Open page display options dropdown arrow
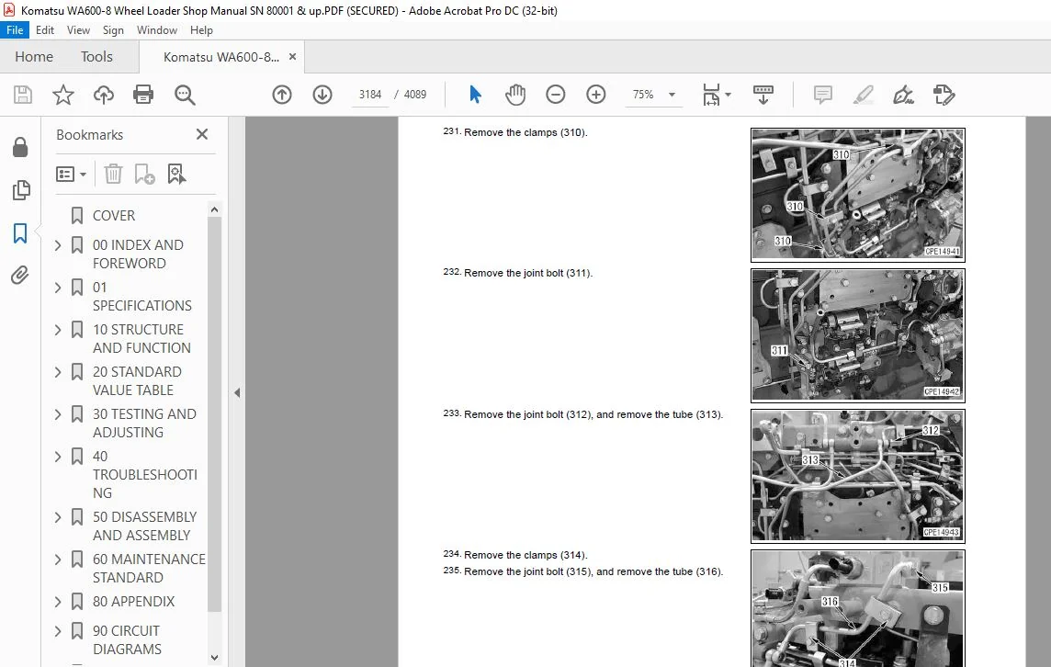This screenshot has width=1051, height=667. tap(728, 95)
